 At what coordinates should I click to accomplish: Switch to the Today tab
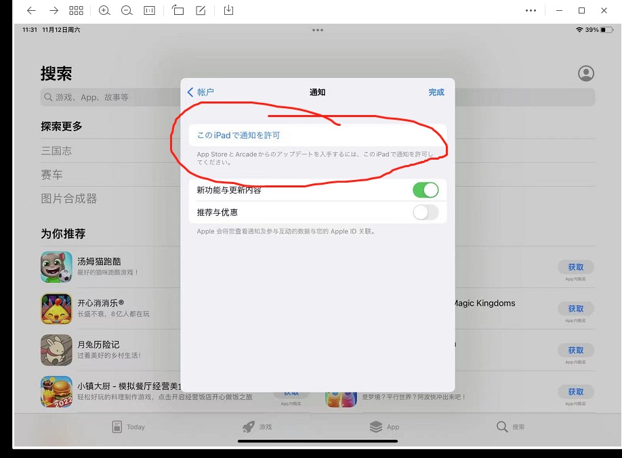(128, 427)
